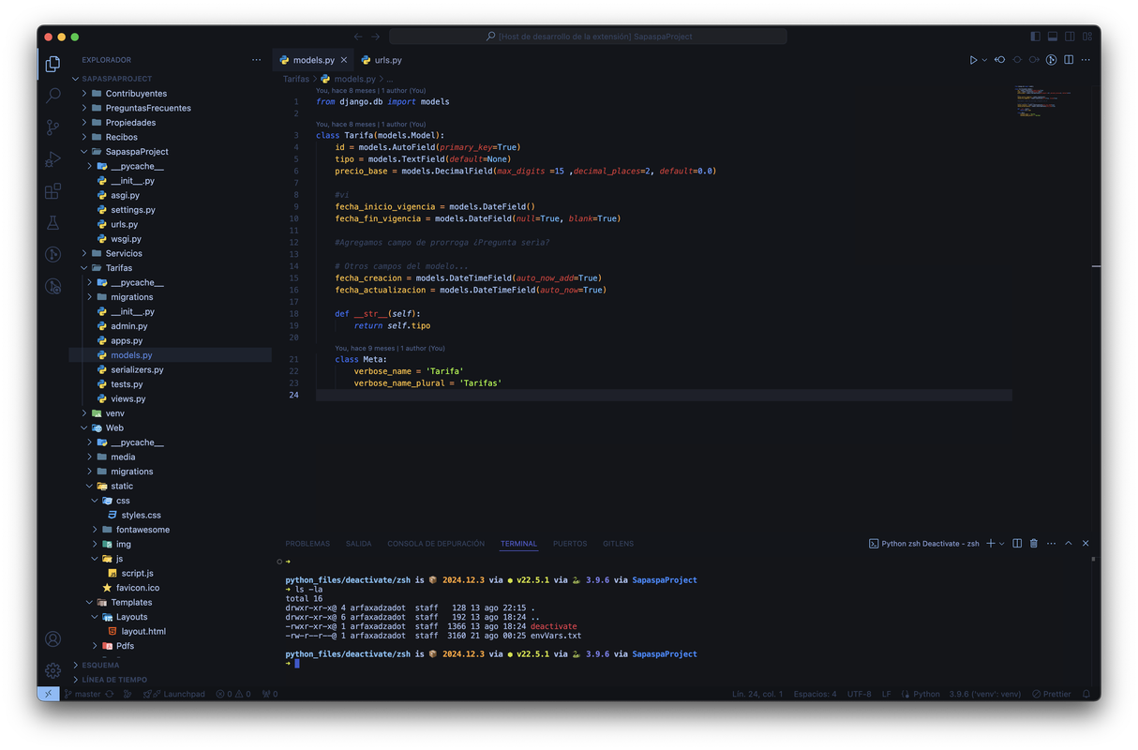Open editor more actions ellipsis
This screenshot has width=1138, height=750.
click(1086, 60)
